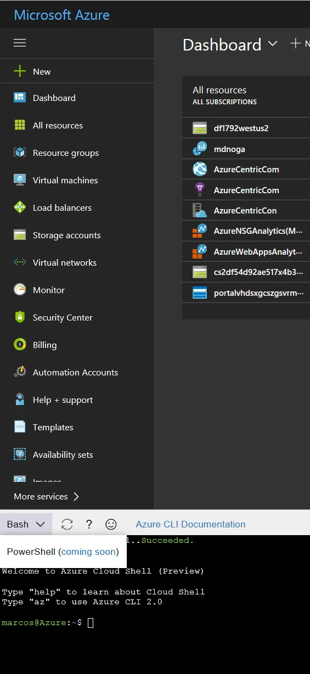Open the Billing circle icon
Image resolution: width=310 pixels, height=674 pixels.
coord(20,345)
